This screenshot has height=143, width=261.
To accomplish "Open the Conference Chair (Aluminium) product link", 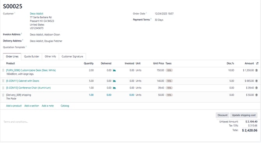I will 28,88.
